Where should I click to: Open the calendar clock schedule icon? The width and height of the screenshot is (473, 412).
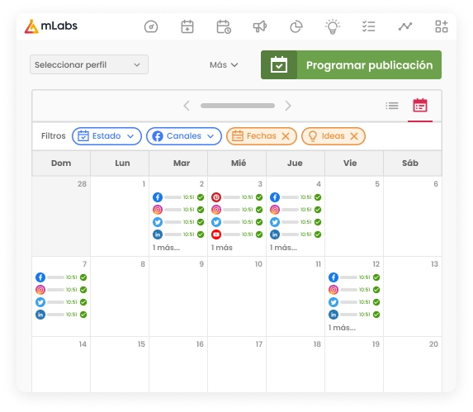click(224, 26)
